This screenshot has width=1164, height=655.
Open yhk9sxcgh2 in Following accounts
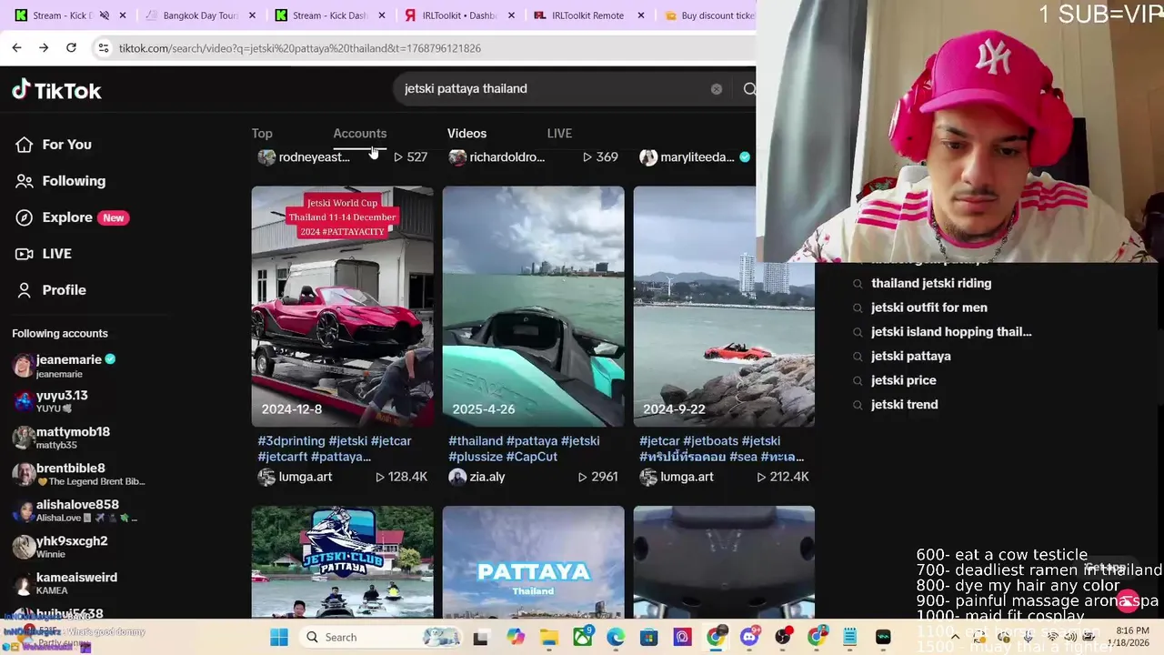pyautogui.click(x=60, y=548)
